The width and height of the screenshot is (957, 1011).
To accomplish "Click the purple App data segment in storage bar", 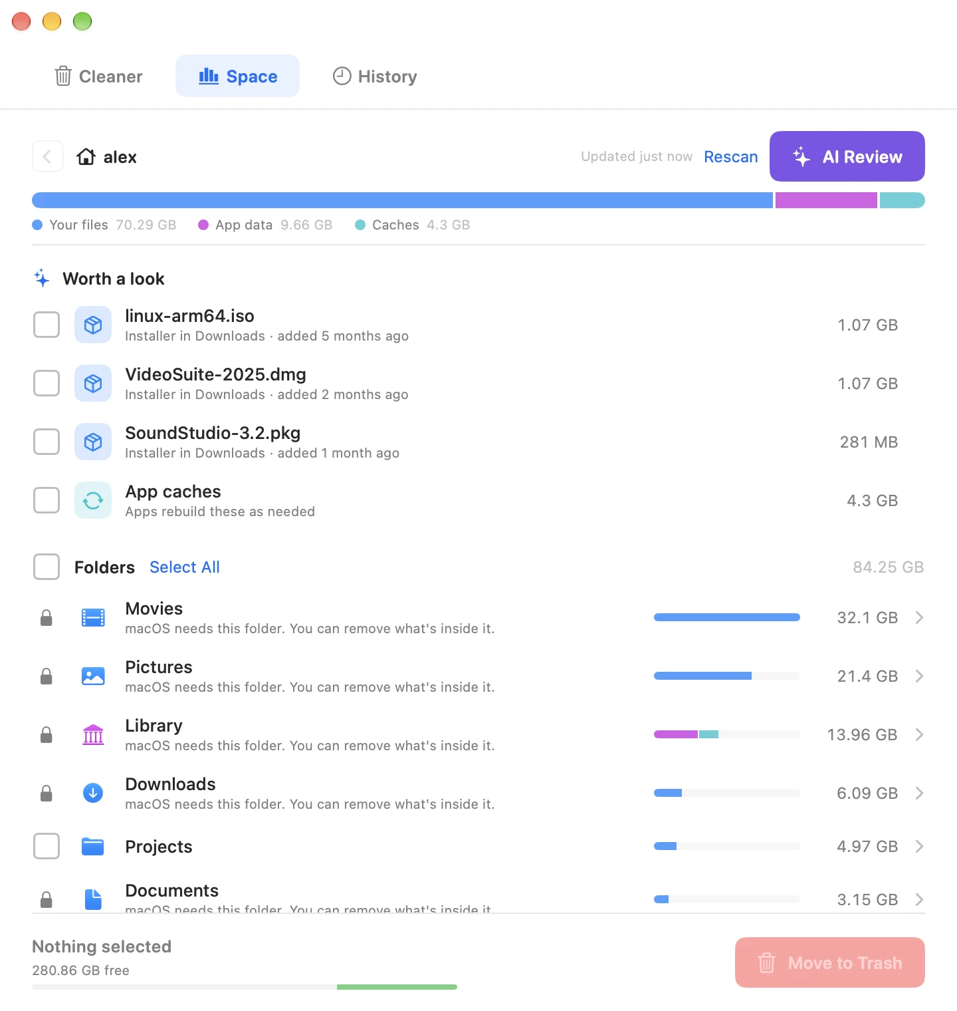I will point(826,200).
